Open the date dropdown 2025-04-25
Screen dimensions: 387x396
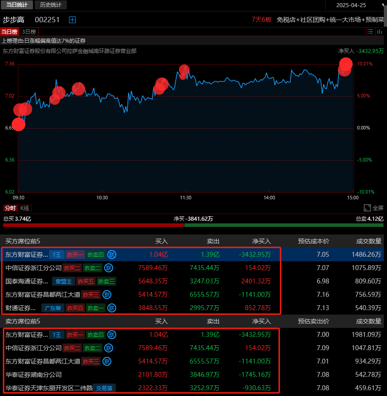(355, 5)
